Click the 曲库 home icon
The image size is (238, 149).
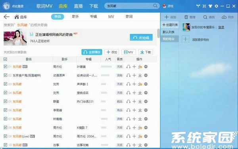(x=17, y=17)
